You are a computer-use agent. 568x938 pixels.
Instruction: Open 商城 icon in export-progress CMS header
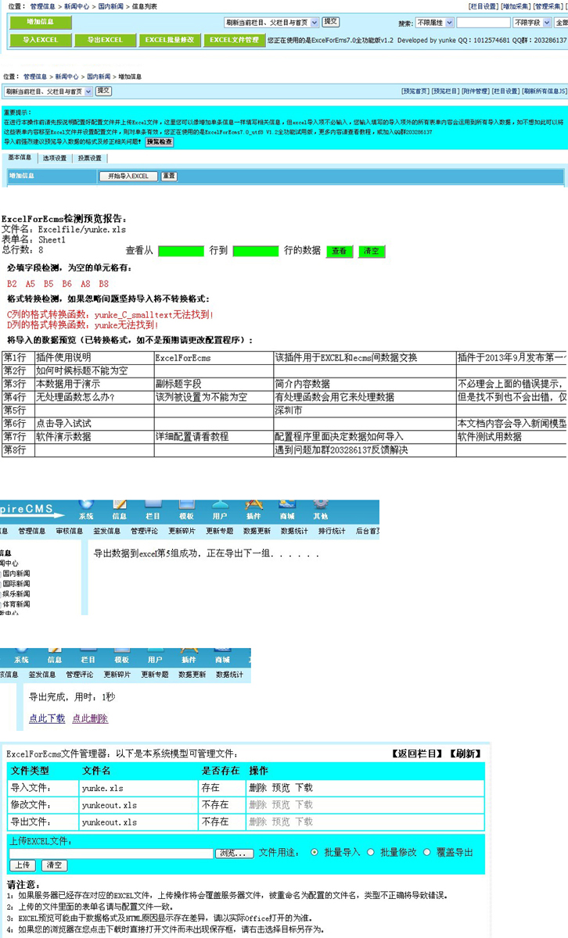[287, 510]
